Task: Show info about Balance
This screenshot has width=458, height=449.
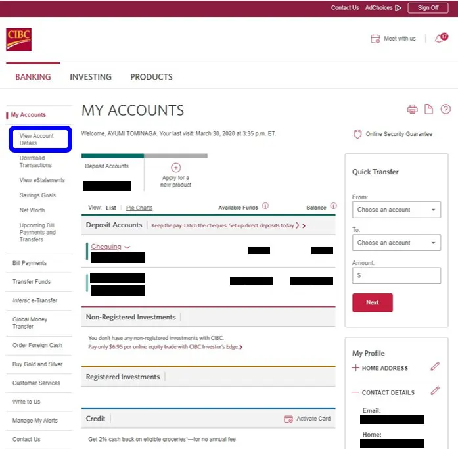Action: 333,206
